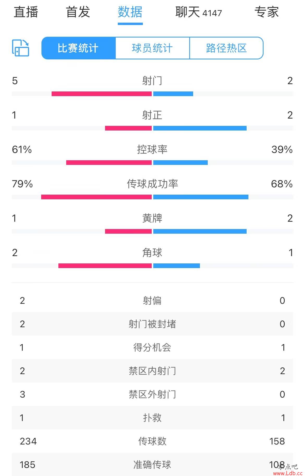Screen dimensions: 305x476
Task: Tap the 传球成功率 label
Action: click(x=152, y=184)
